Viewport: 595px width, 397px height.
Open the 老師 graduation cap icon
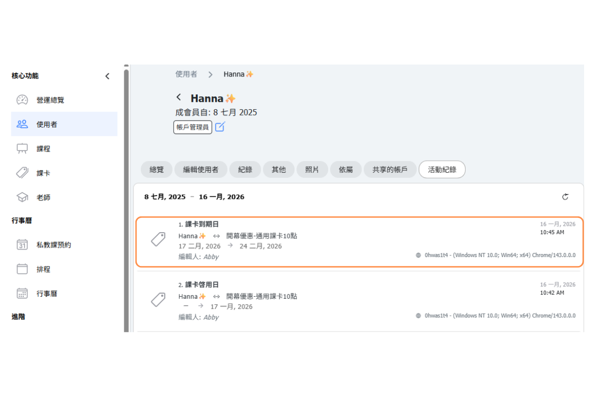coord(22,197)
